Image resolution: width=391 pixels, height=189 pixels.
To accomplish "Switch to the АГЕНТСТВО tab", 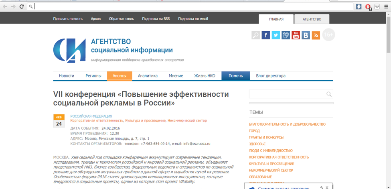I will [x=312, y=19].
